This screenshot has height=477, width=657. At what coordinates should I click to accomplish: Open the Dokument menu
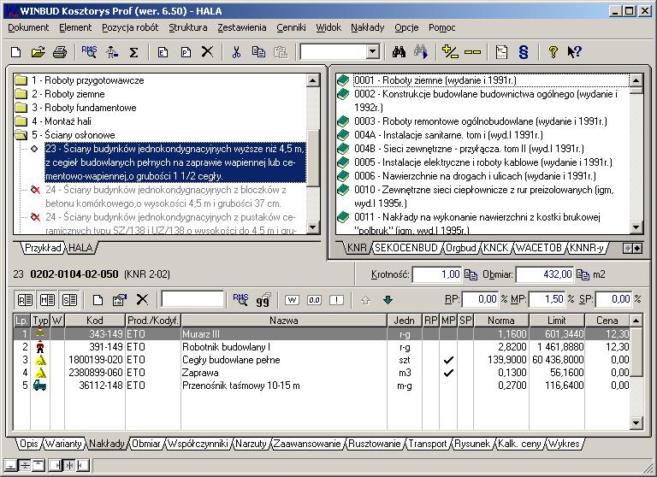click(28, 27)
